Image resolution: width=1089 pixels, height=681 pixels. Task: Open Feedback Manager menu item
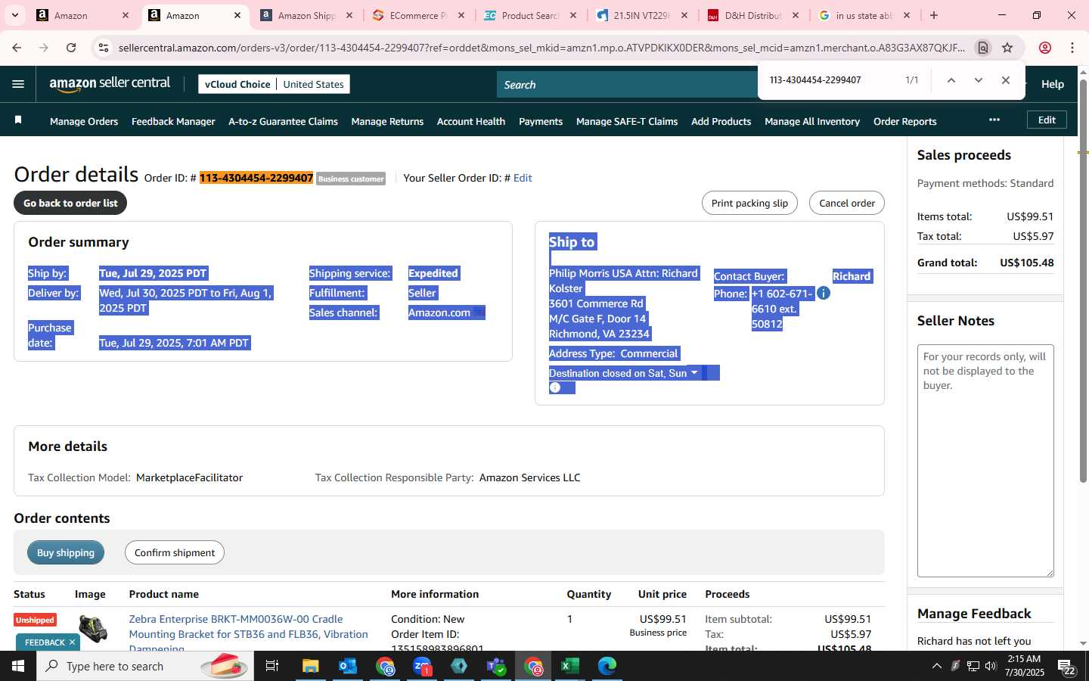pyautogui.click(x=173, y=121)
